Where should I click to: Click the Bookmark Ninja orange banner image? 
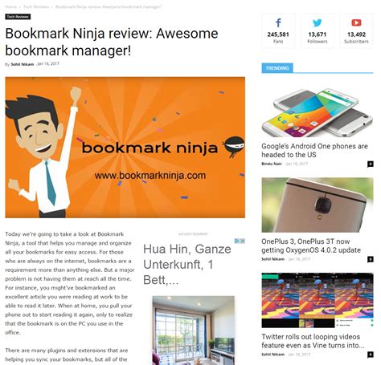tap(125, 148)
